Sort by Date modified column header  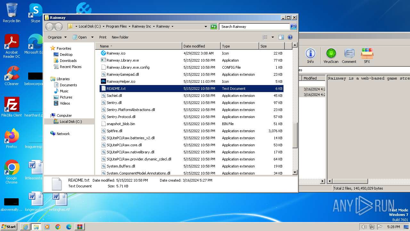click(x=201, y=46)
